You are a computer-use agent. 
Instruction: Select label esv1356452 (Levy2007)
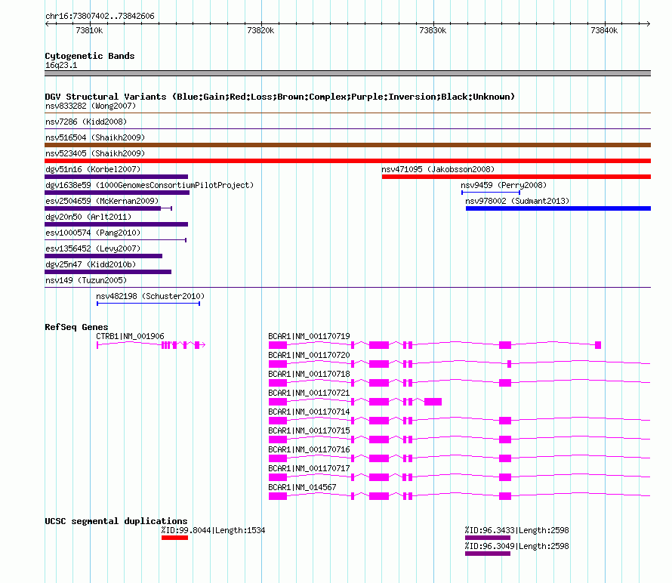click(x=93, y=248)
